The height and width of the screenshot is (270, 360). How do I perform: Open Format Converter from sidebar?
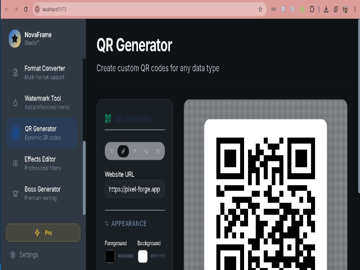(x=42, y=73)
